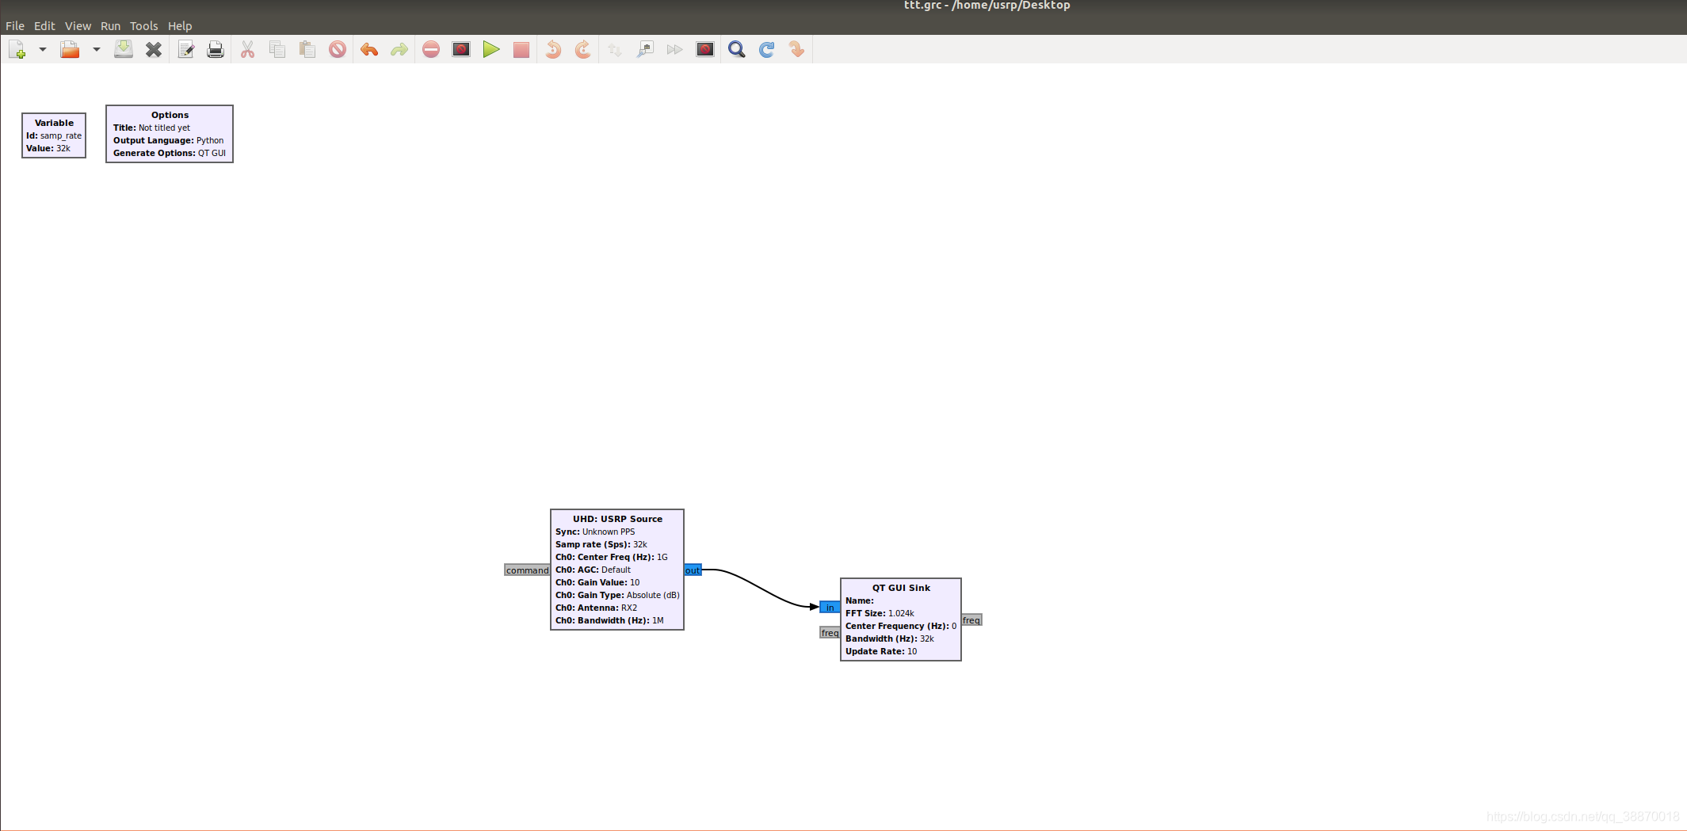The image size is (1687, 831).
Task: Click the window title ttt.grc path
Action: [987, 6]
